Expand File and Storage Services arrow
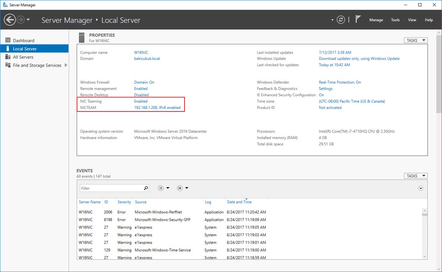This screenshot has width=442, height=272. click(66, 65)
